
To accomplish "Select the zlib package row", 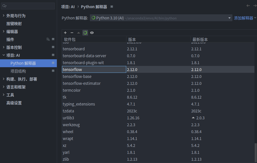I will coord(158,159).
